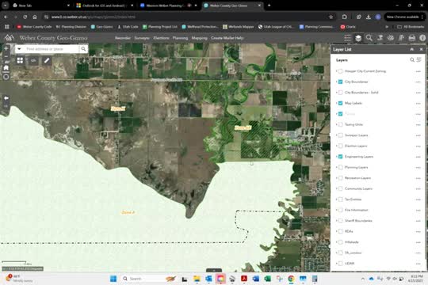The width and height of the screenshot is (428, 285).
Task: Open Google Chrome from the taskbar
Action: click(291, 279)
